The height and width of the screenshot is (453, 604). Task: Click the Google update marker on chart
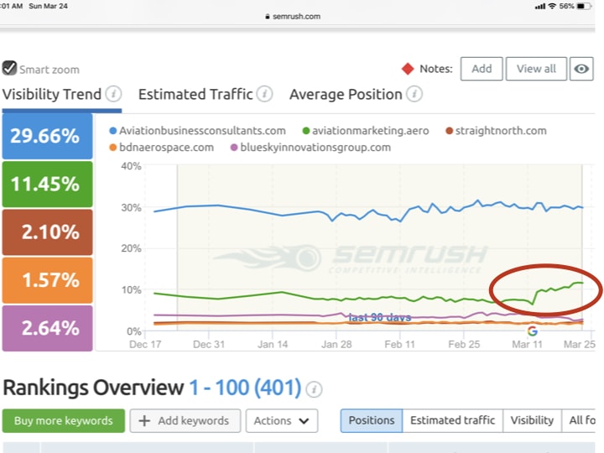tap(533, 331)
